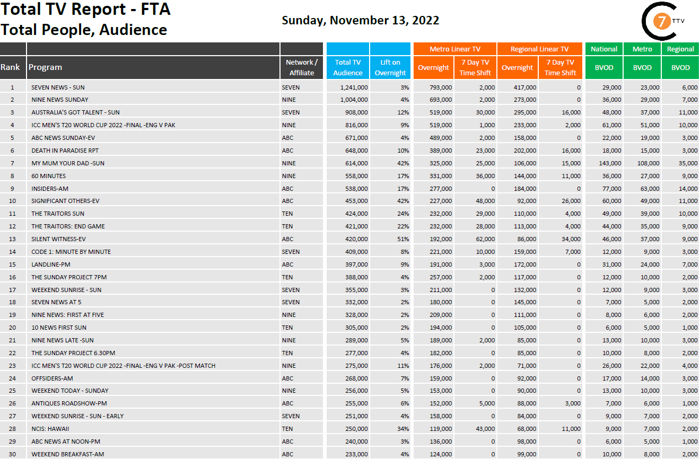Click the Metro BVOD column header
Screen dimensions: 700x459
point(642,67)
